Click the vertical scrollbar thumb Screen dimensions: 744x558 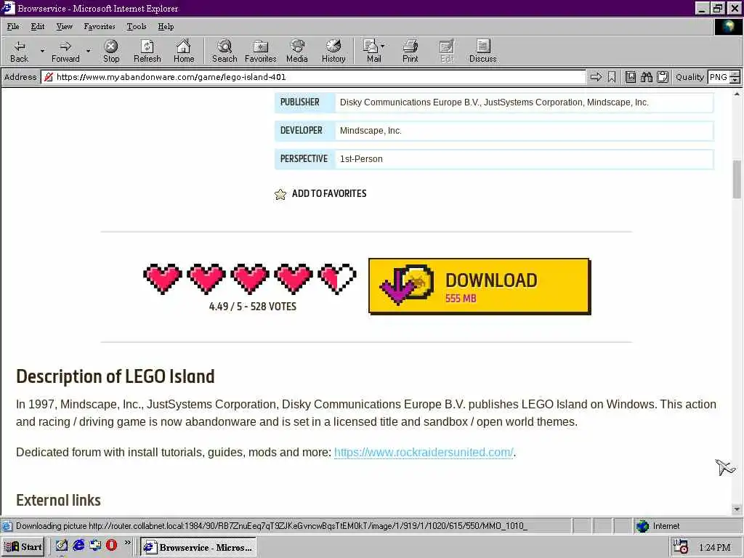tap(737, 179)
